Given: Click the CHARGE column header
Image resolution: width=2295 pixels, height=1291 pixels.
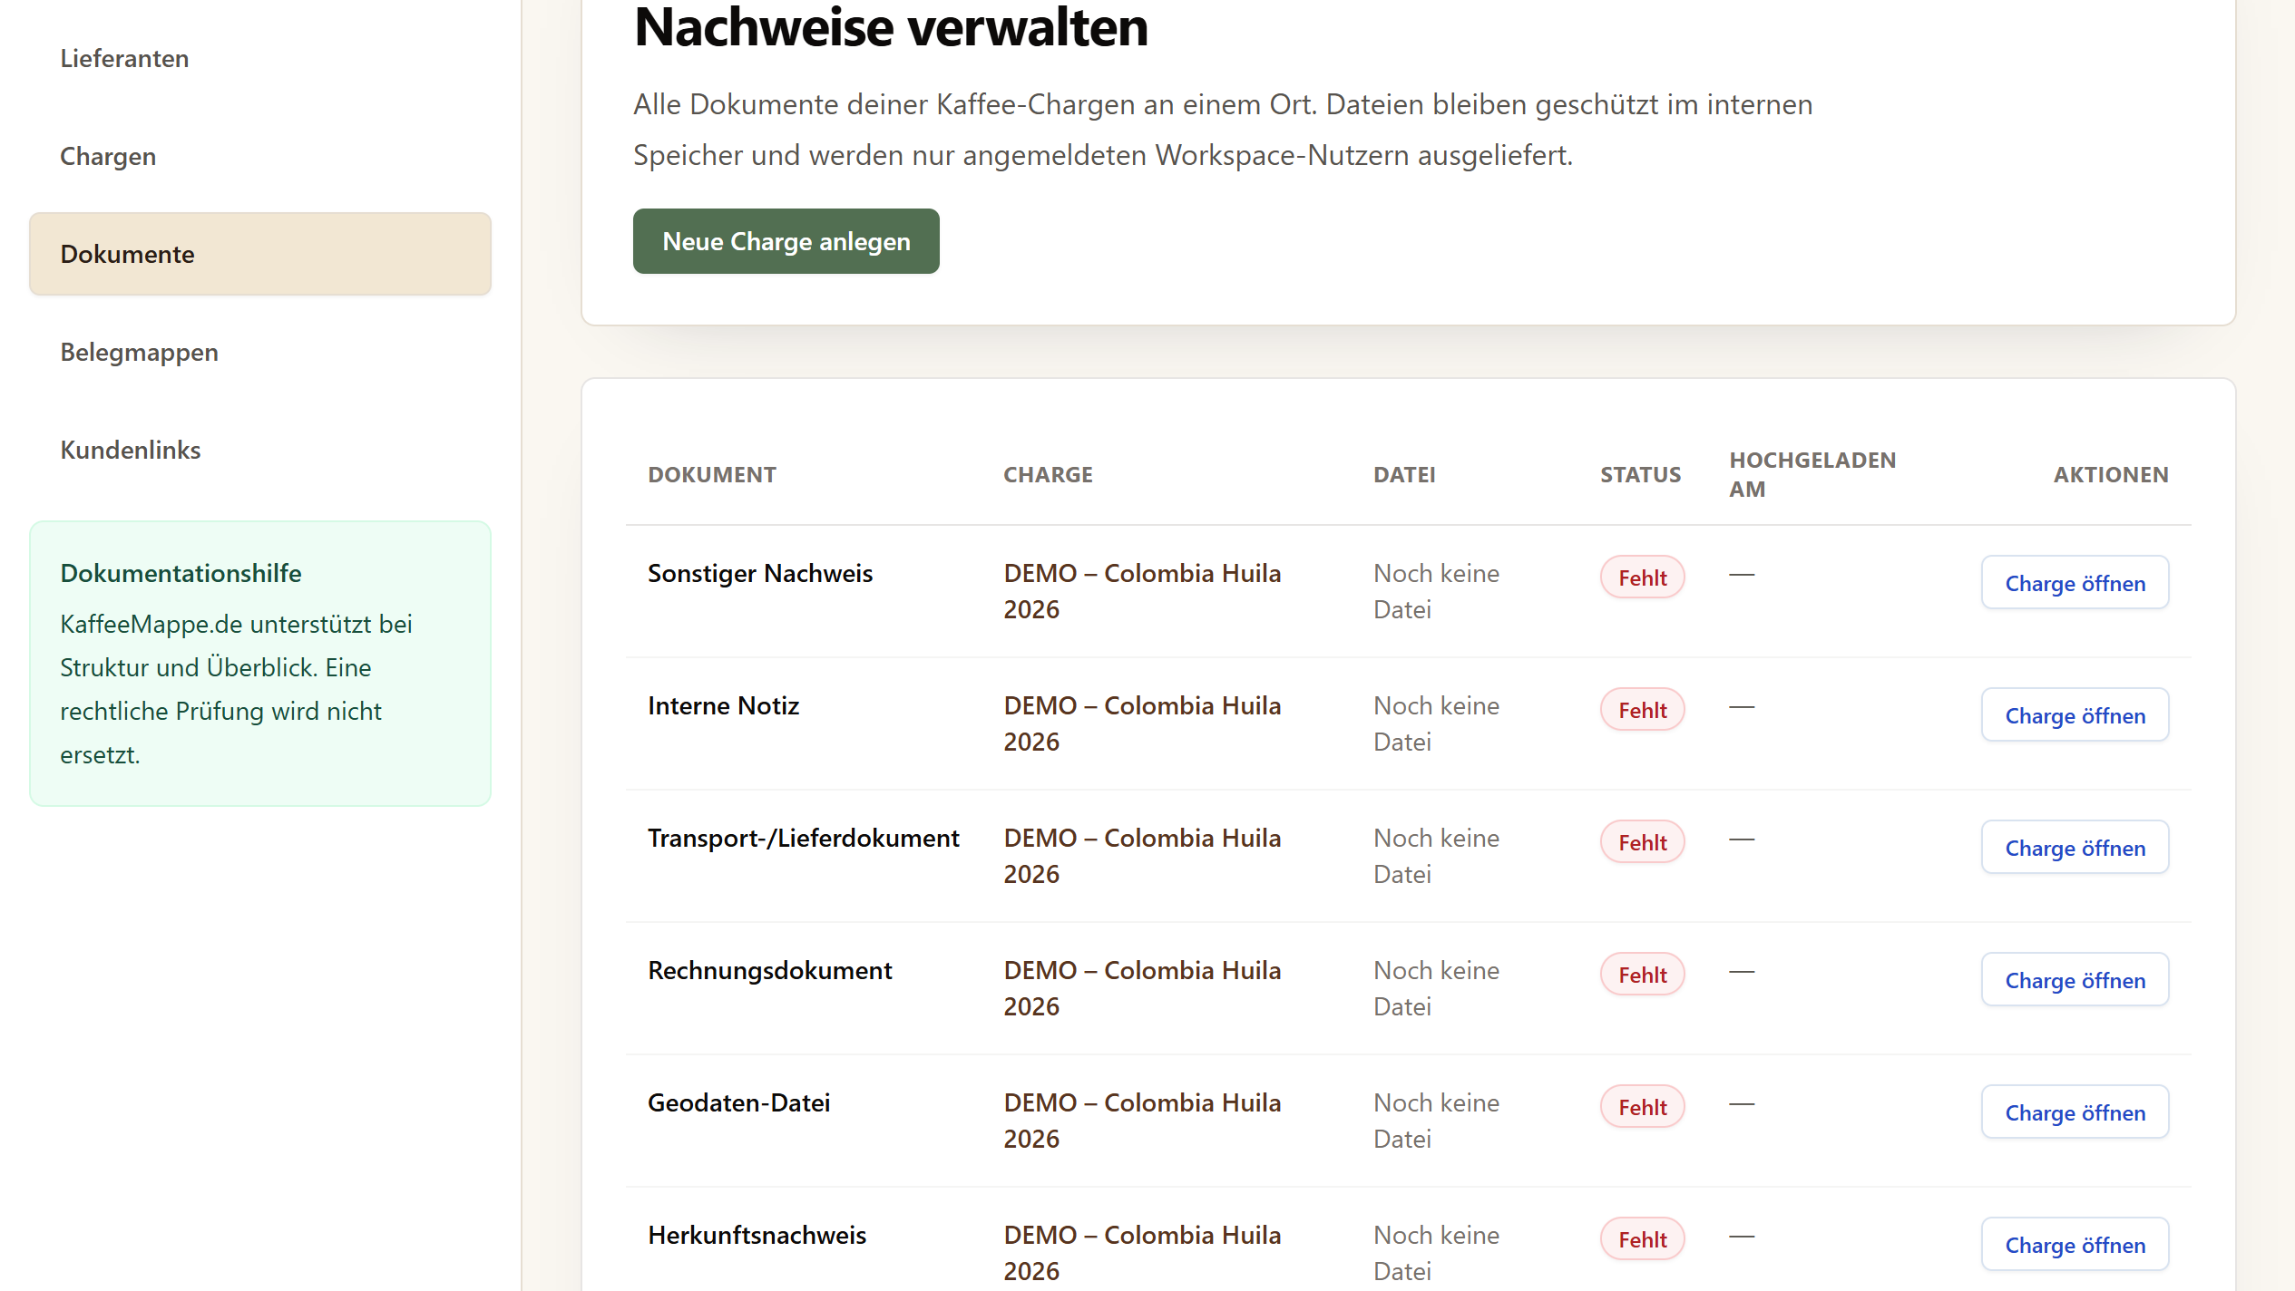Looking at the screenshot, I should point(1048,474).
